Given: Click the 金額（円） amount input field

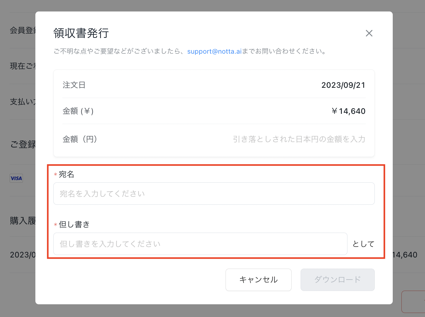Looking at the screenshot, I should tap(299, 139).
